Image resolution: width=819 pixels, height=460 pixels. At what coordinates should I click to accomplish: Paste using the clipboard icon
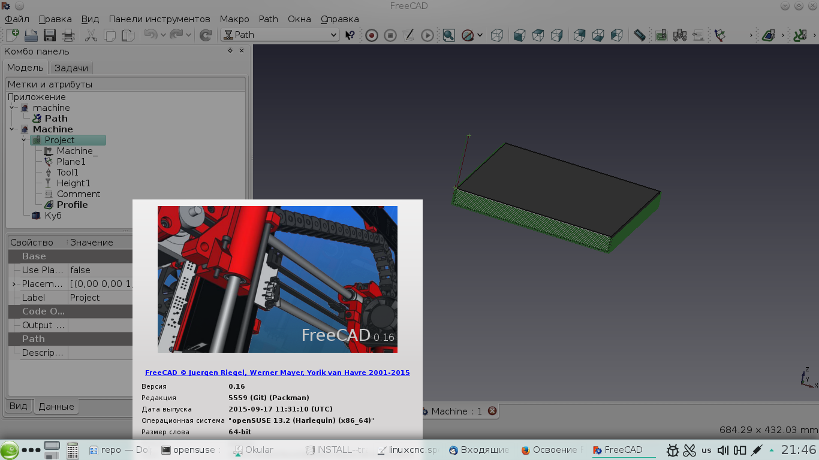[128, 35]
